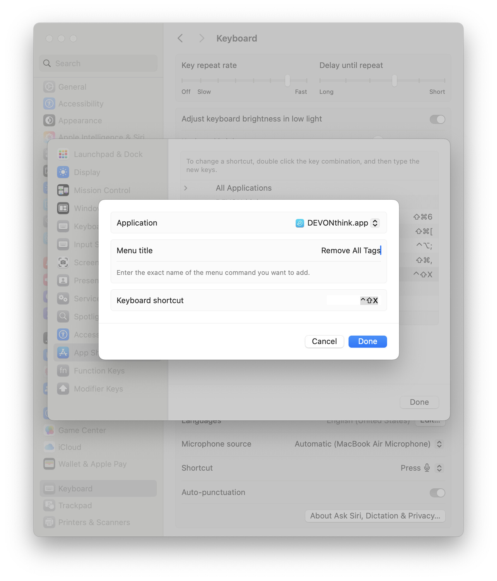Disable the Auto-punctuation switch

click(x=437, y=493)
